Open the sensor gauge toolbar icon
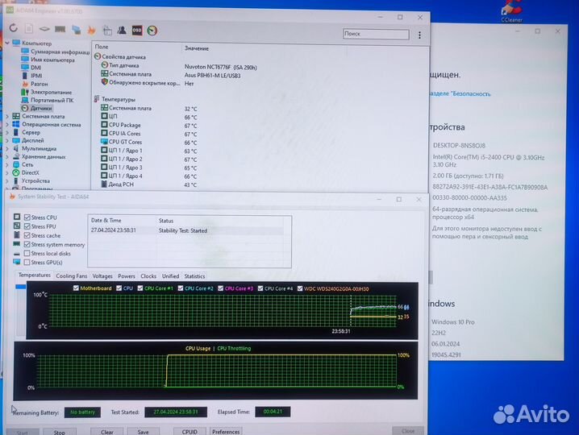 [x=152, y=31]
